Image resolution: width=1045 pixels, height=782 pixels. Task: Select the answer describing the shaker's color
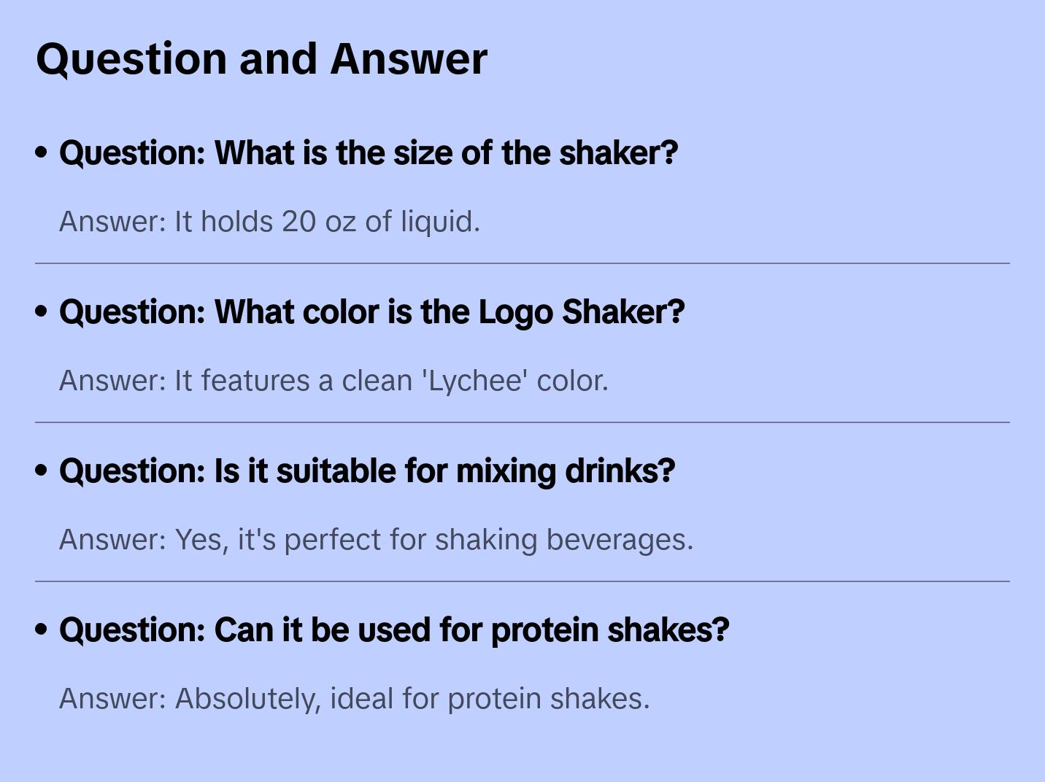click(333, 381)
